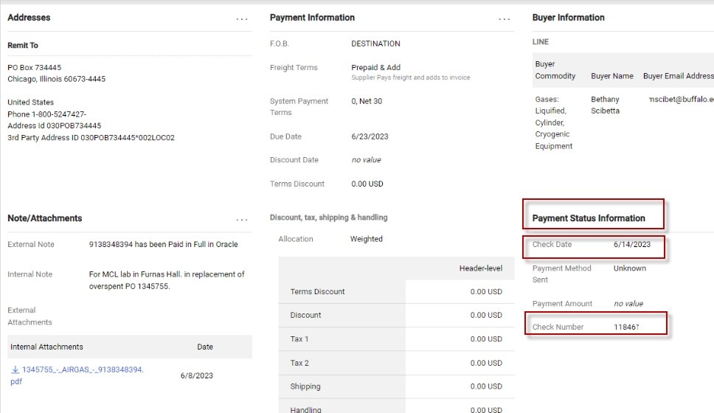Image resolution: width=714 pixels, height=413 pixels.
Task: Click the Buyer Email Address column header
Action: coord(678,76)
